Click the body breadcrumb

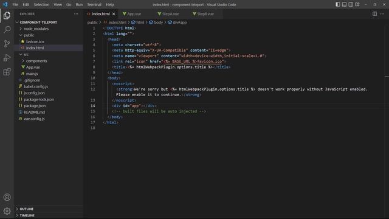(x=158, y=23)
